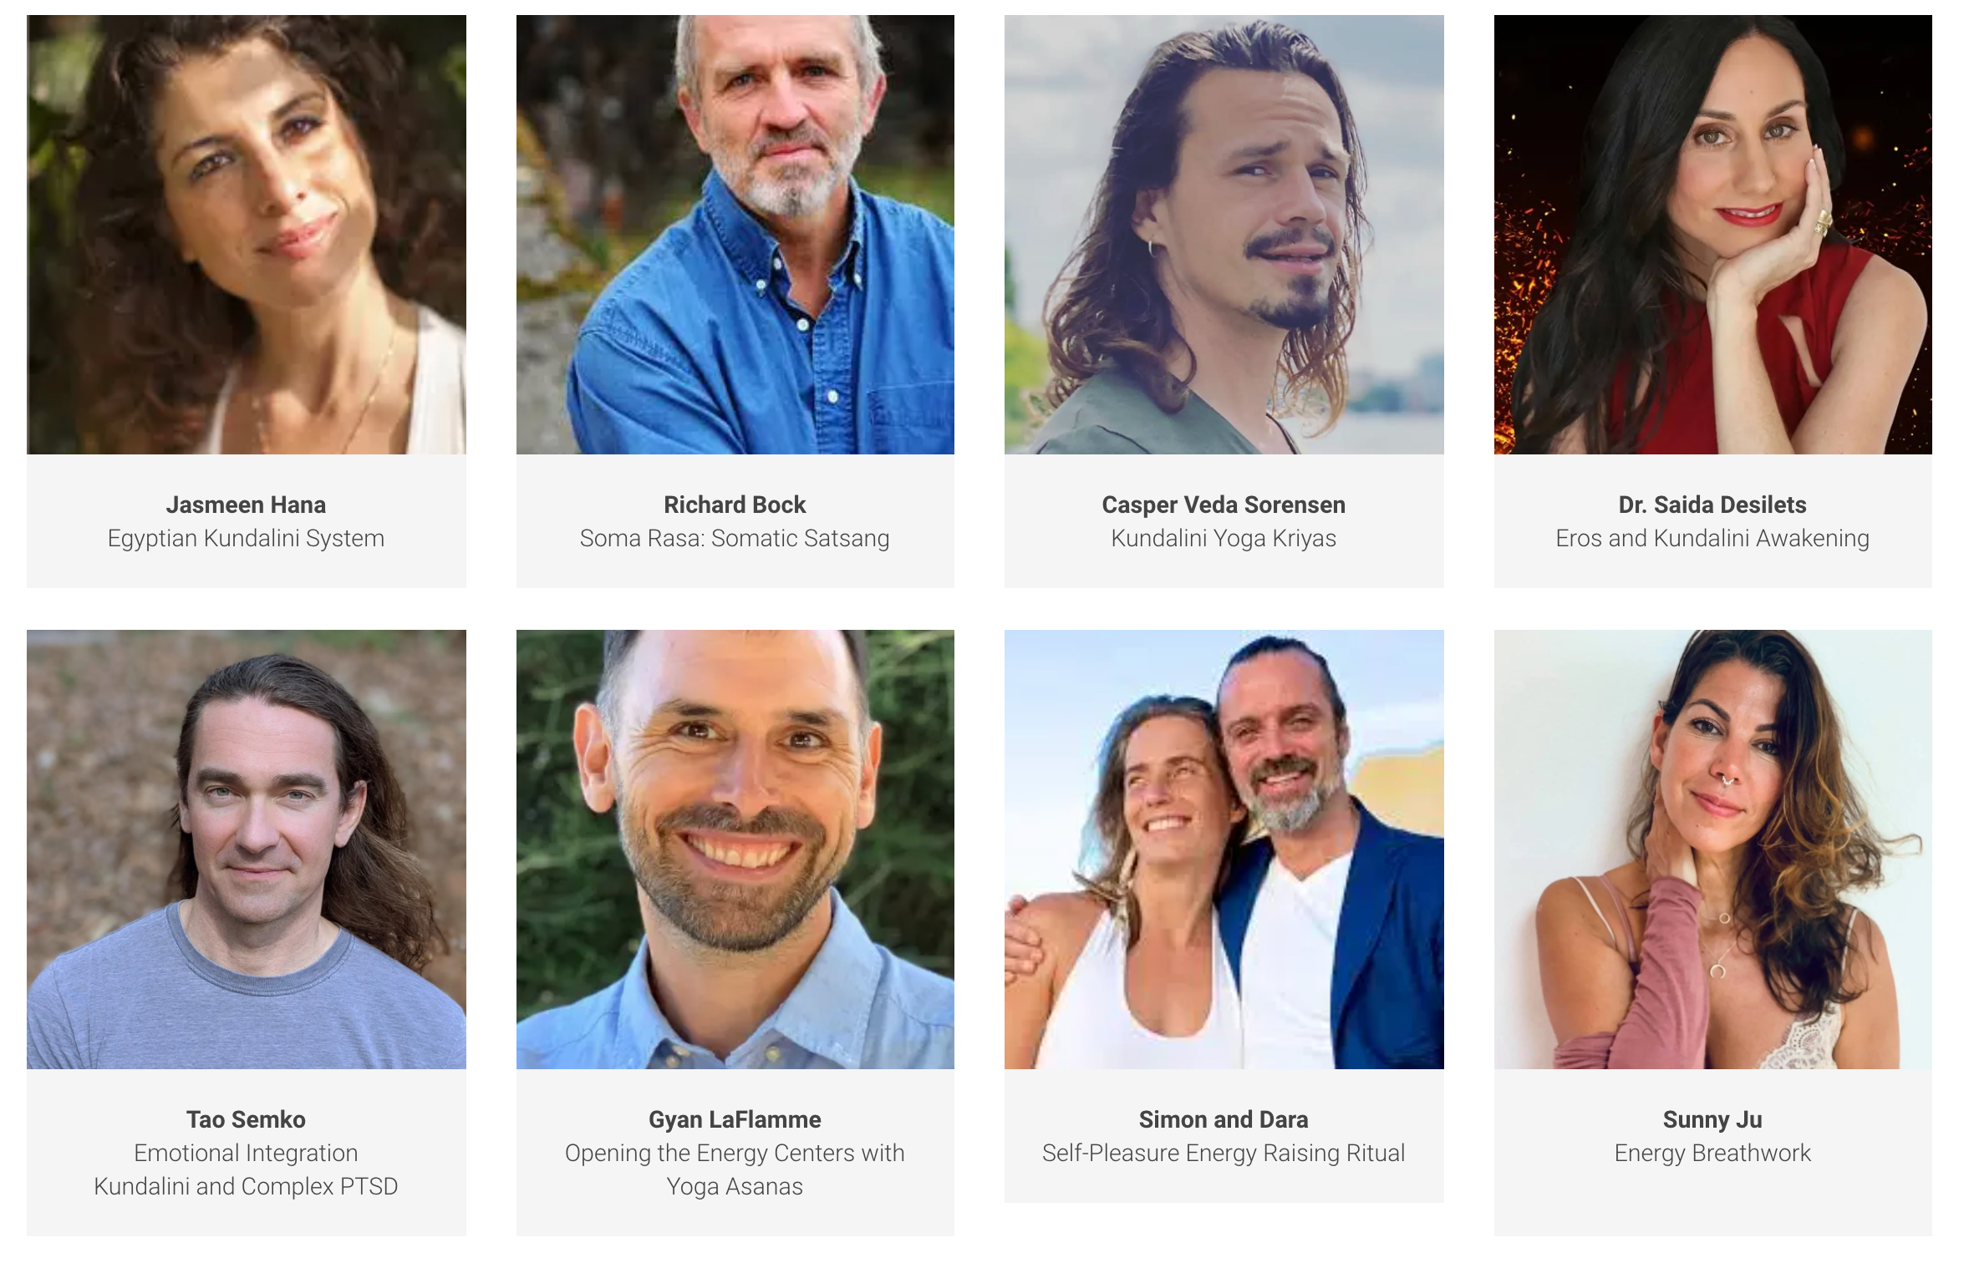Open the Simon and Dara couple photo
The image size is (1964, 1263).
pos(1224,850)
